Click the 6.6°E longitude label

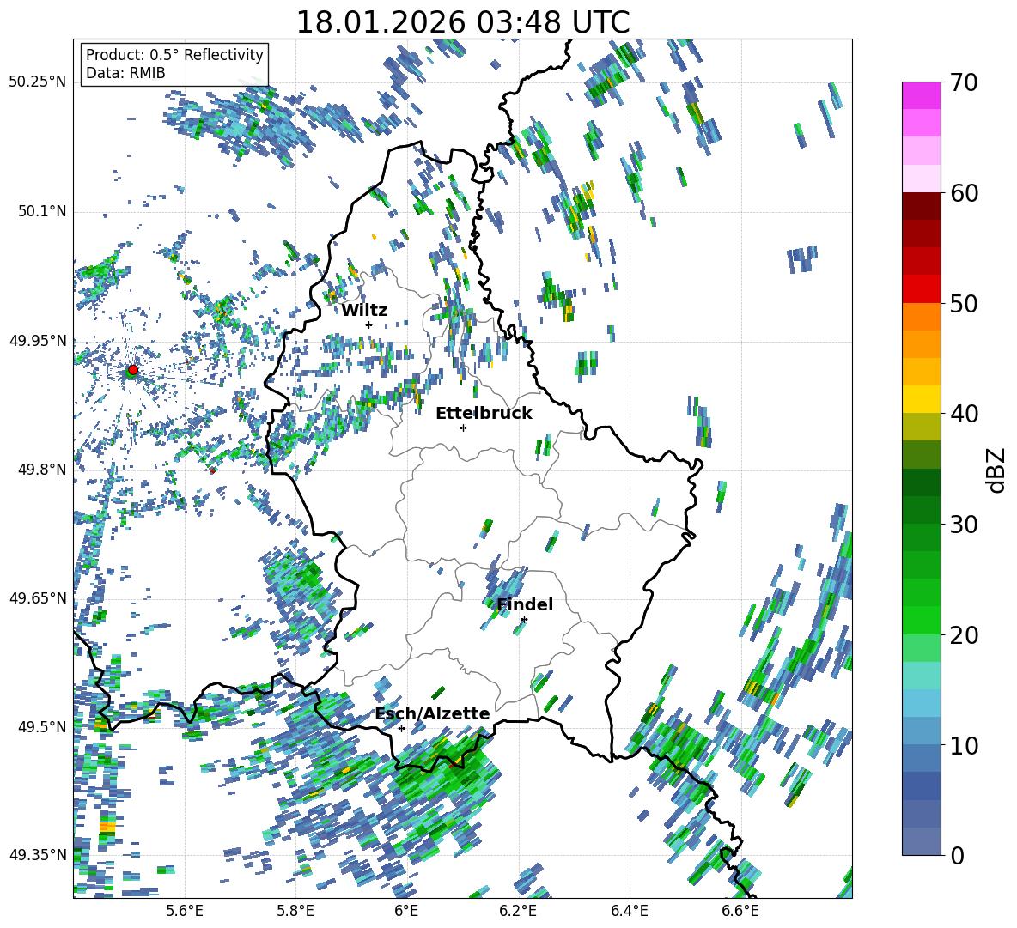pos(740,911)
